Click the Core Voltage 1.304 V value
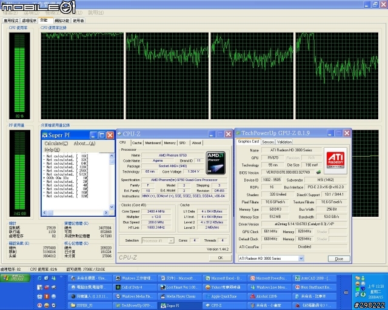The height and width of the screenshot is (310, 388). click(193, 171)
